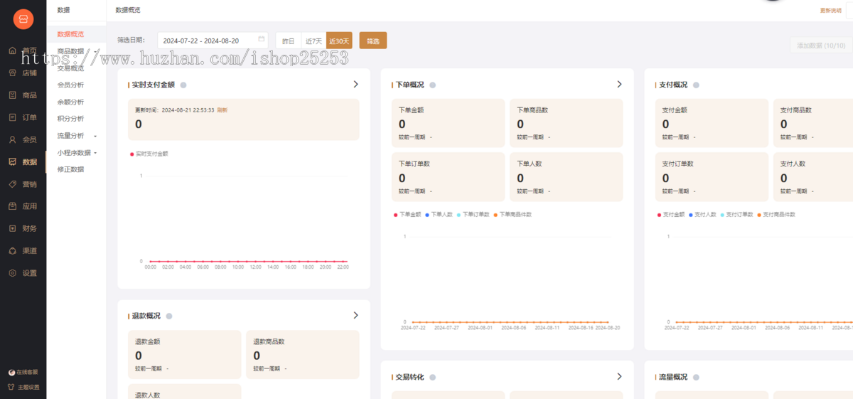
Task: Open 首页 home in main sidebar
Action: [x=23, y=50]
